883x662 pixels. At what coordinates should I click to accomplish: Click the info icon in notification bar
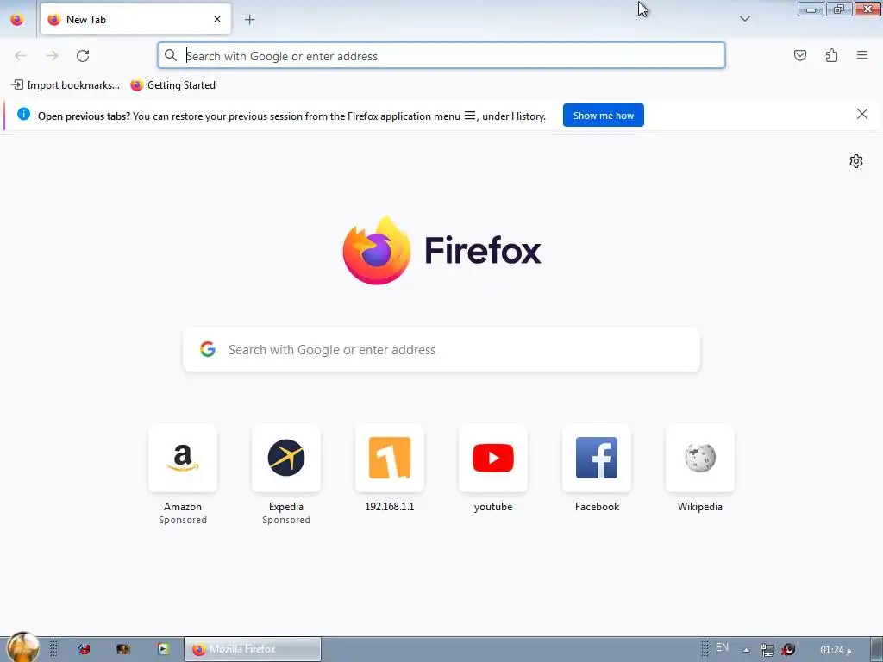[23, 114]
